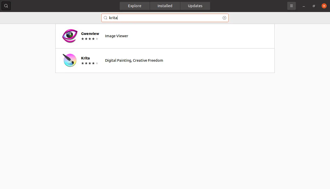Switch to the Installed tab
Viewport: 330px width, 189px height.
coord(165,6)
